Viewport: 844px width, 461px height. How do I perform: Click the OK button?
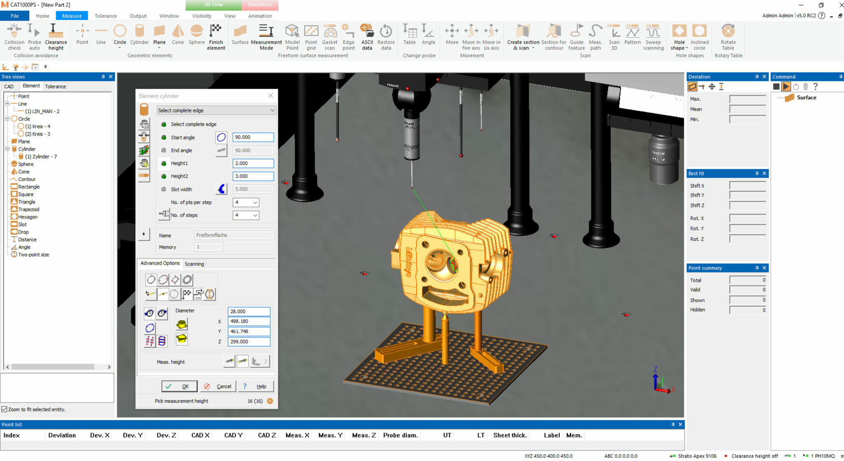(179, 386)
